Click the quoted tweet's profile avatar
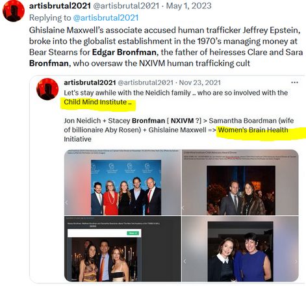306x286 pixels. (x=47, y=89)
